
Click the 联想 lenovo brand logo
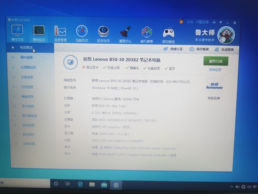click(x=214, y=86)
